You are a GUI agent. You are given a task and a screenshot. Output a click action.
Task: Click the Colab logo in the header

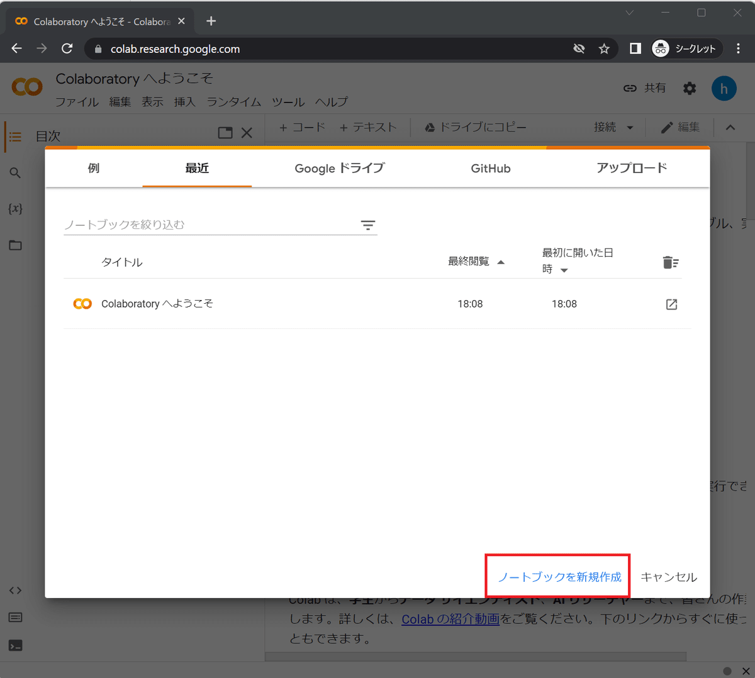pos(27,87)
